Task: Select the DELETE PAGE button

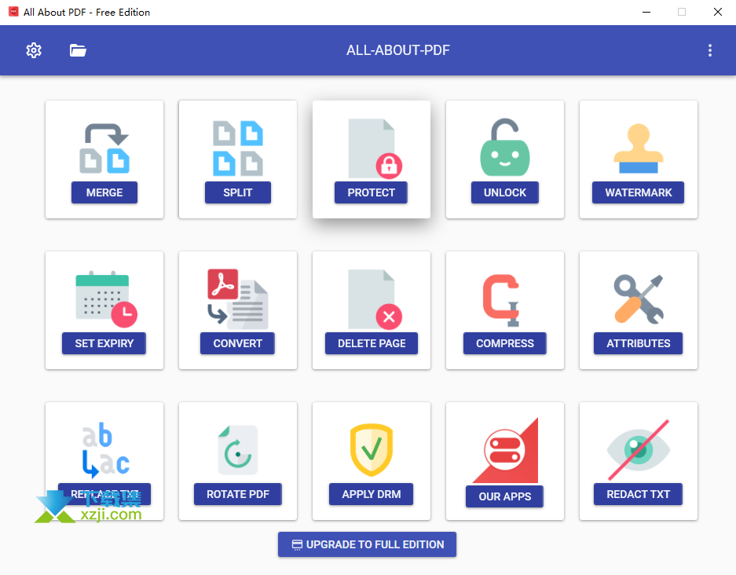Action: pyautogui.click(x=372, y=343)
